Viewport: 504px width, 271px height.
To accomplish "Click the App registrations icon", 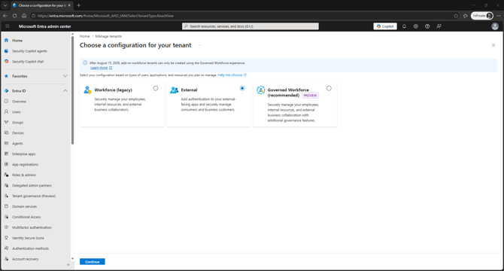I will pyautogui.click(x=6, y=164).
